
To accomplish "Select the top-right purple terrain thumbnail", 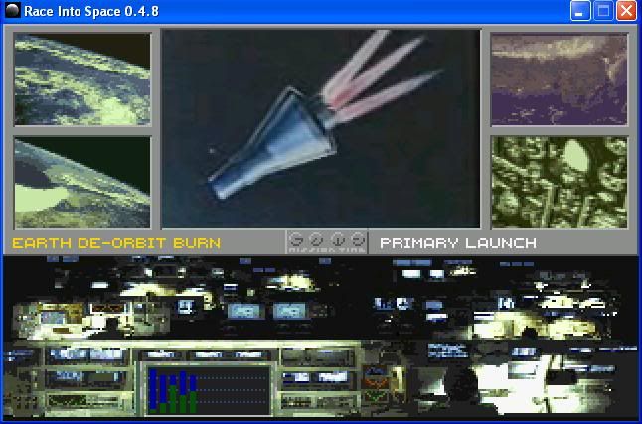I will click(x=559, y=79).
